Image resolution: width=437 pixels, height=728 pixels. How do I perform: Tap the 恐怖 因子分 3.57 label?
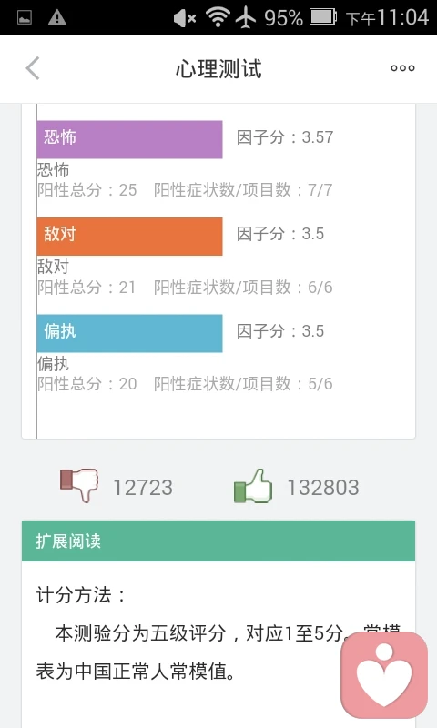tap(285, 137)
